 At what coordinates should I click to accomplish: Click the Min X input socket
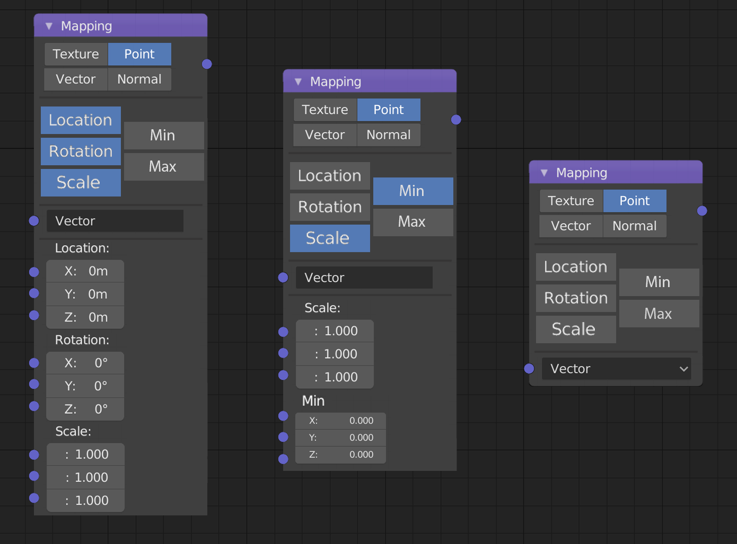pyautogui.click(x=283, y=416)
